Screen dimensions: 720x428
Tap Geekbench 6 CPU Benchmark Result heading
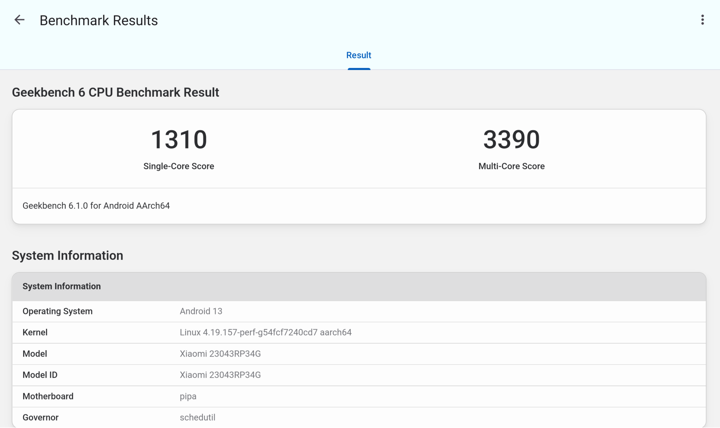[x=115, y=92]
